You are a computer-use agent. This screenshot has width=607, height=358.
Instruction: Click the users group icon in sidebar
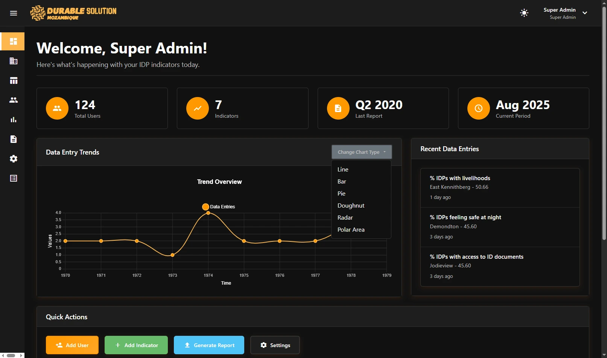pos(14,100)
